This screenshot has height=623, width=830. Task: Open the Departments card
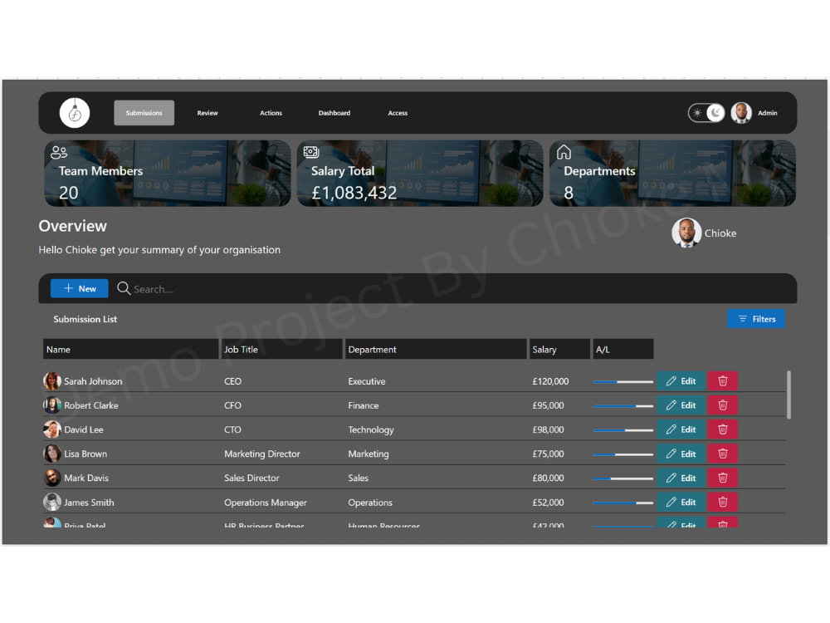[x=672, y=174]
